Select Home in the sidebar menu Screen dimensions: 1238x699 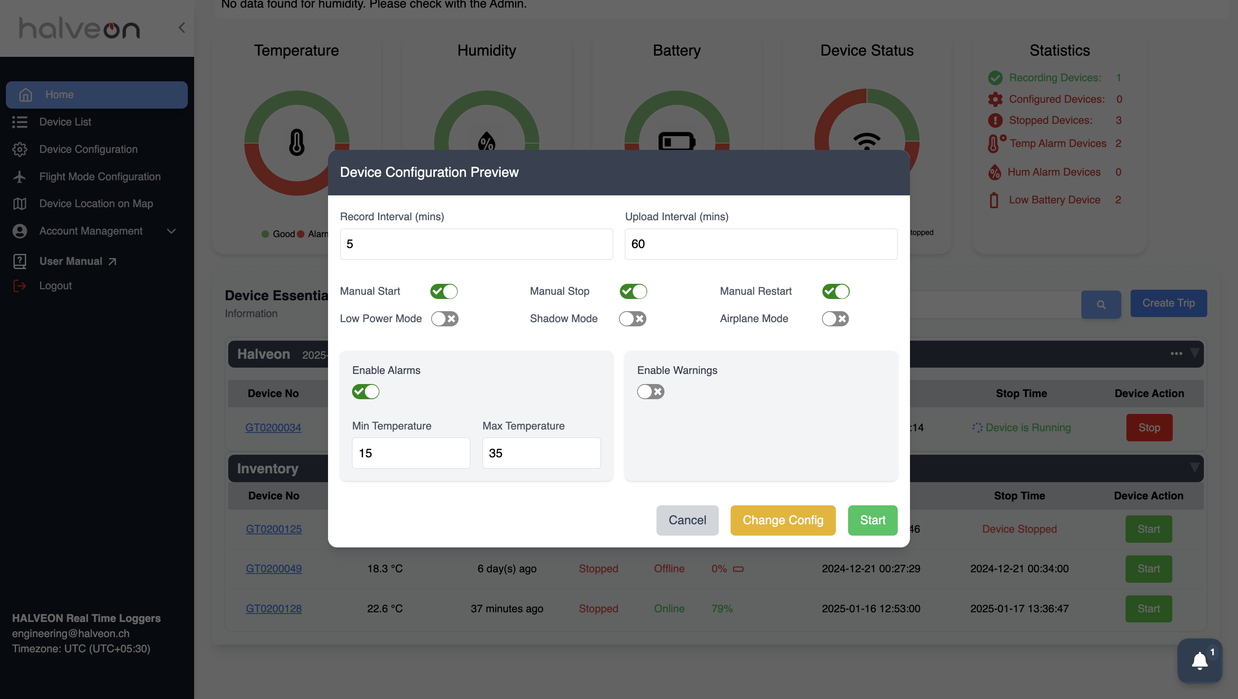[x=96, y=95]
